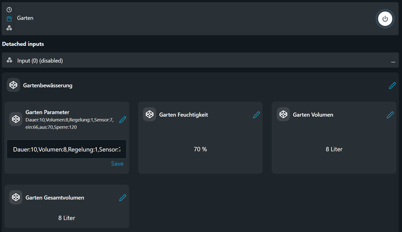
Task: Click the Garten Volumen title
Action: [x=313, y=115]
